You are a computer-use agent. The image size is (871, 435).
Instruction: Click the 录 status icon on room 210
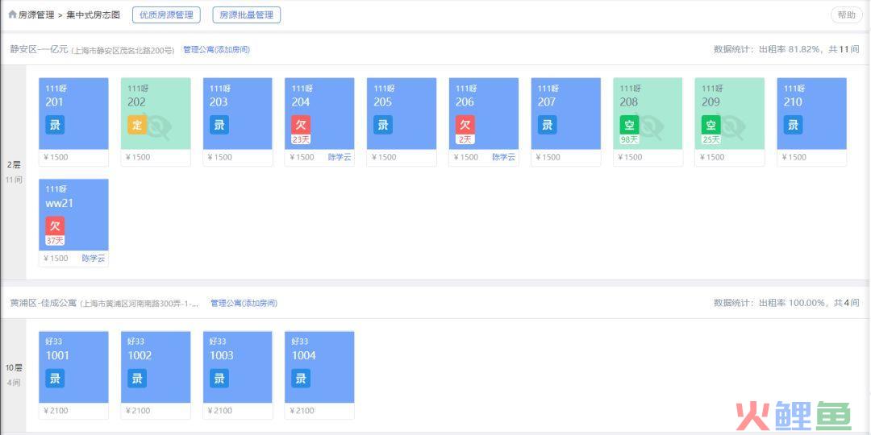[x=794, y=125]
